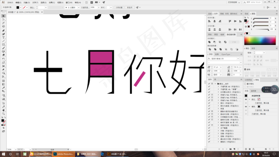The image size is (279, 157).
Task: Toggle checkmark for 栅格化 action
Action: [209, 142]
